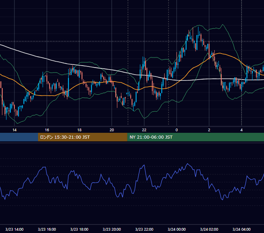Click hour label 20 on price chart axis
264x233 pixels.
[112, 130]
